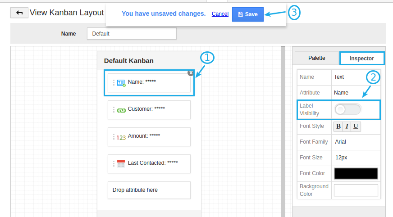Toggle italic font style
393x217 pixels.
click(347, 127)
